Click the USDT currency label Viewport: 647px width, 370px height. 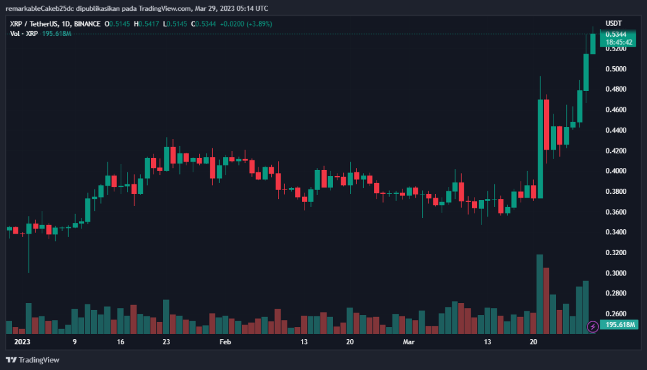pyautogui.click(x=614, y=22)
